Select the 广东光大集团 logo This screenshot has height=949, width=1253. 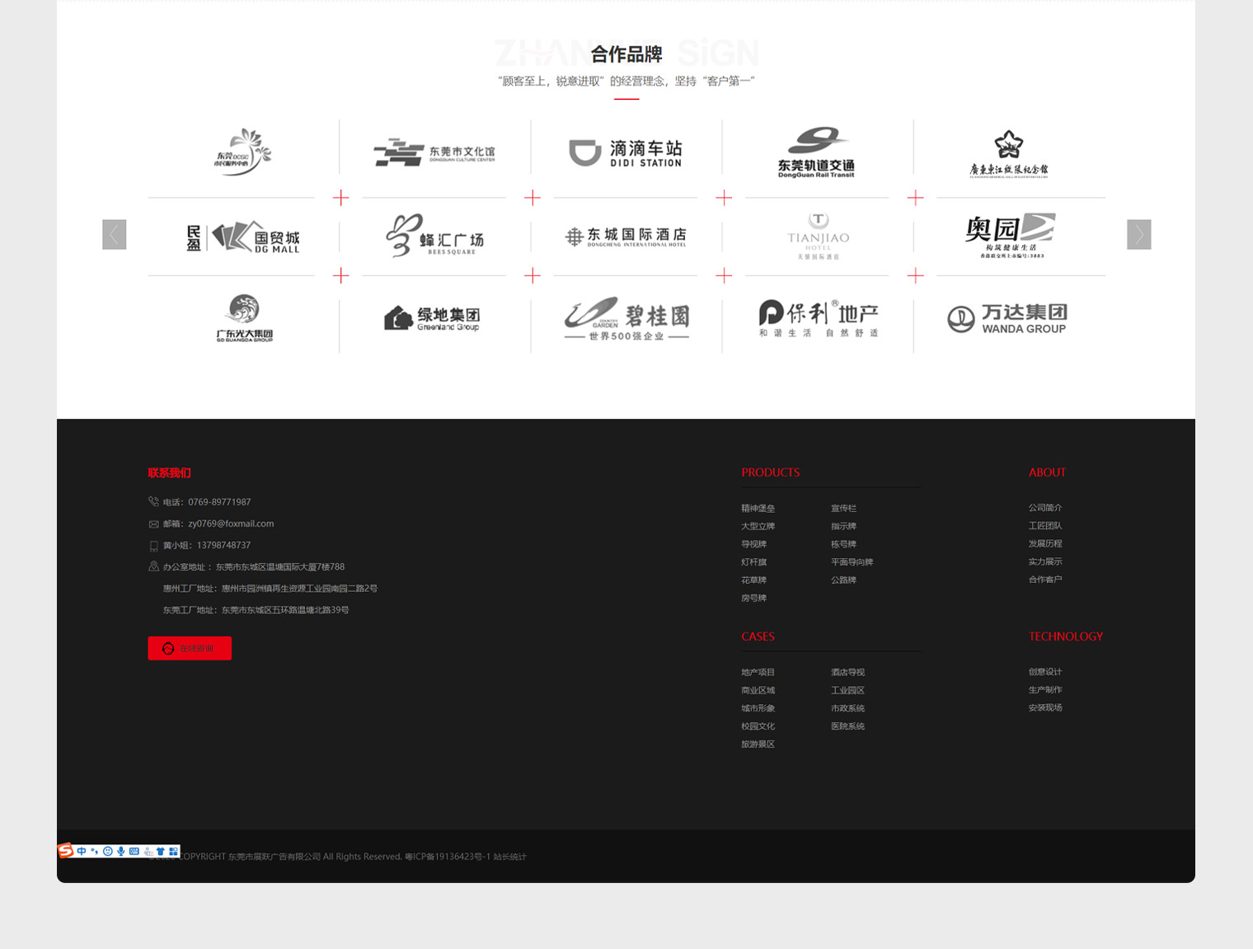coord(244,318)
